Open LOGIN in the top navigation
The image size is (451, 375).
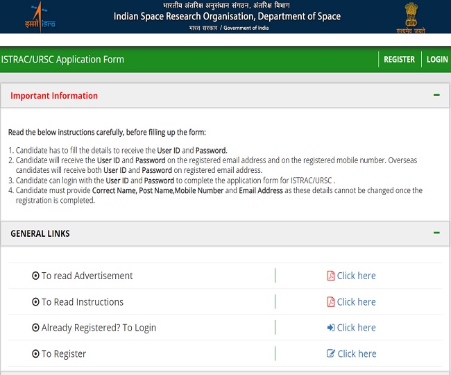coord(437,60)
